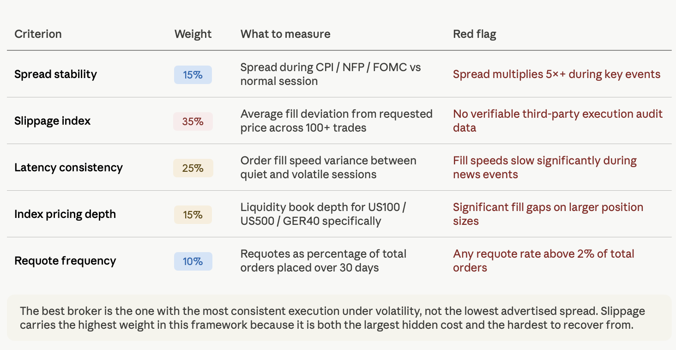Select the 25% weight badge
Screen dimensions: 676x350
point(193,168)
